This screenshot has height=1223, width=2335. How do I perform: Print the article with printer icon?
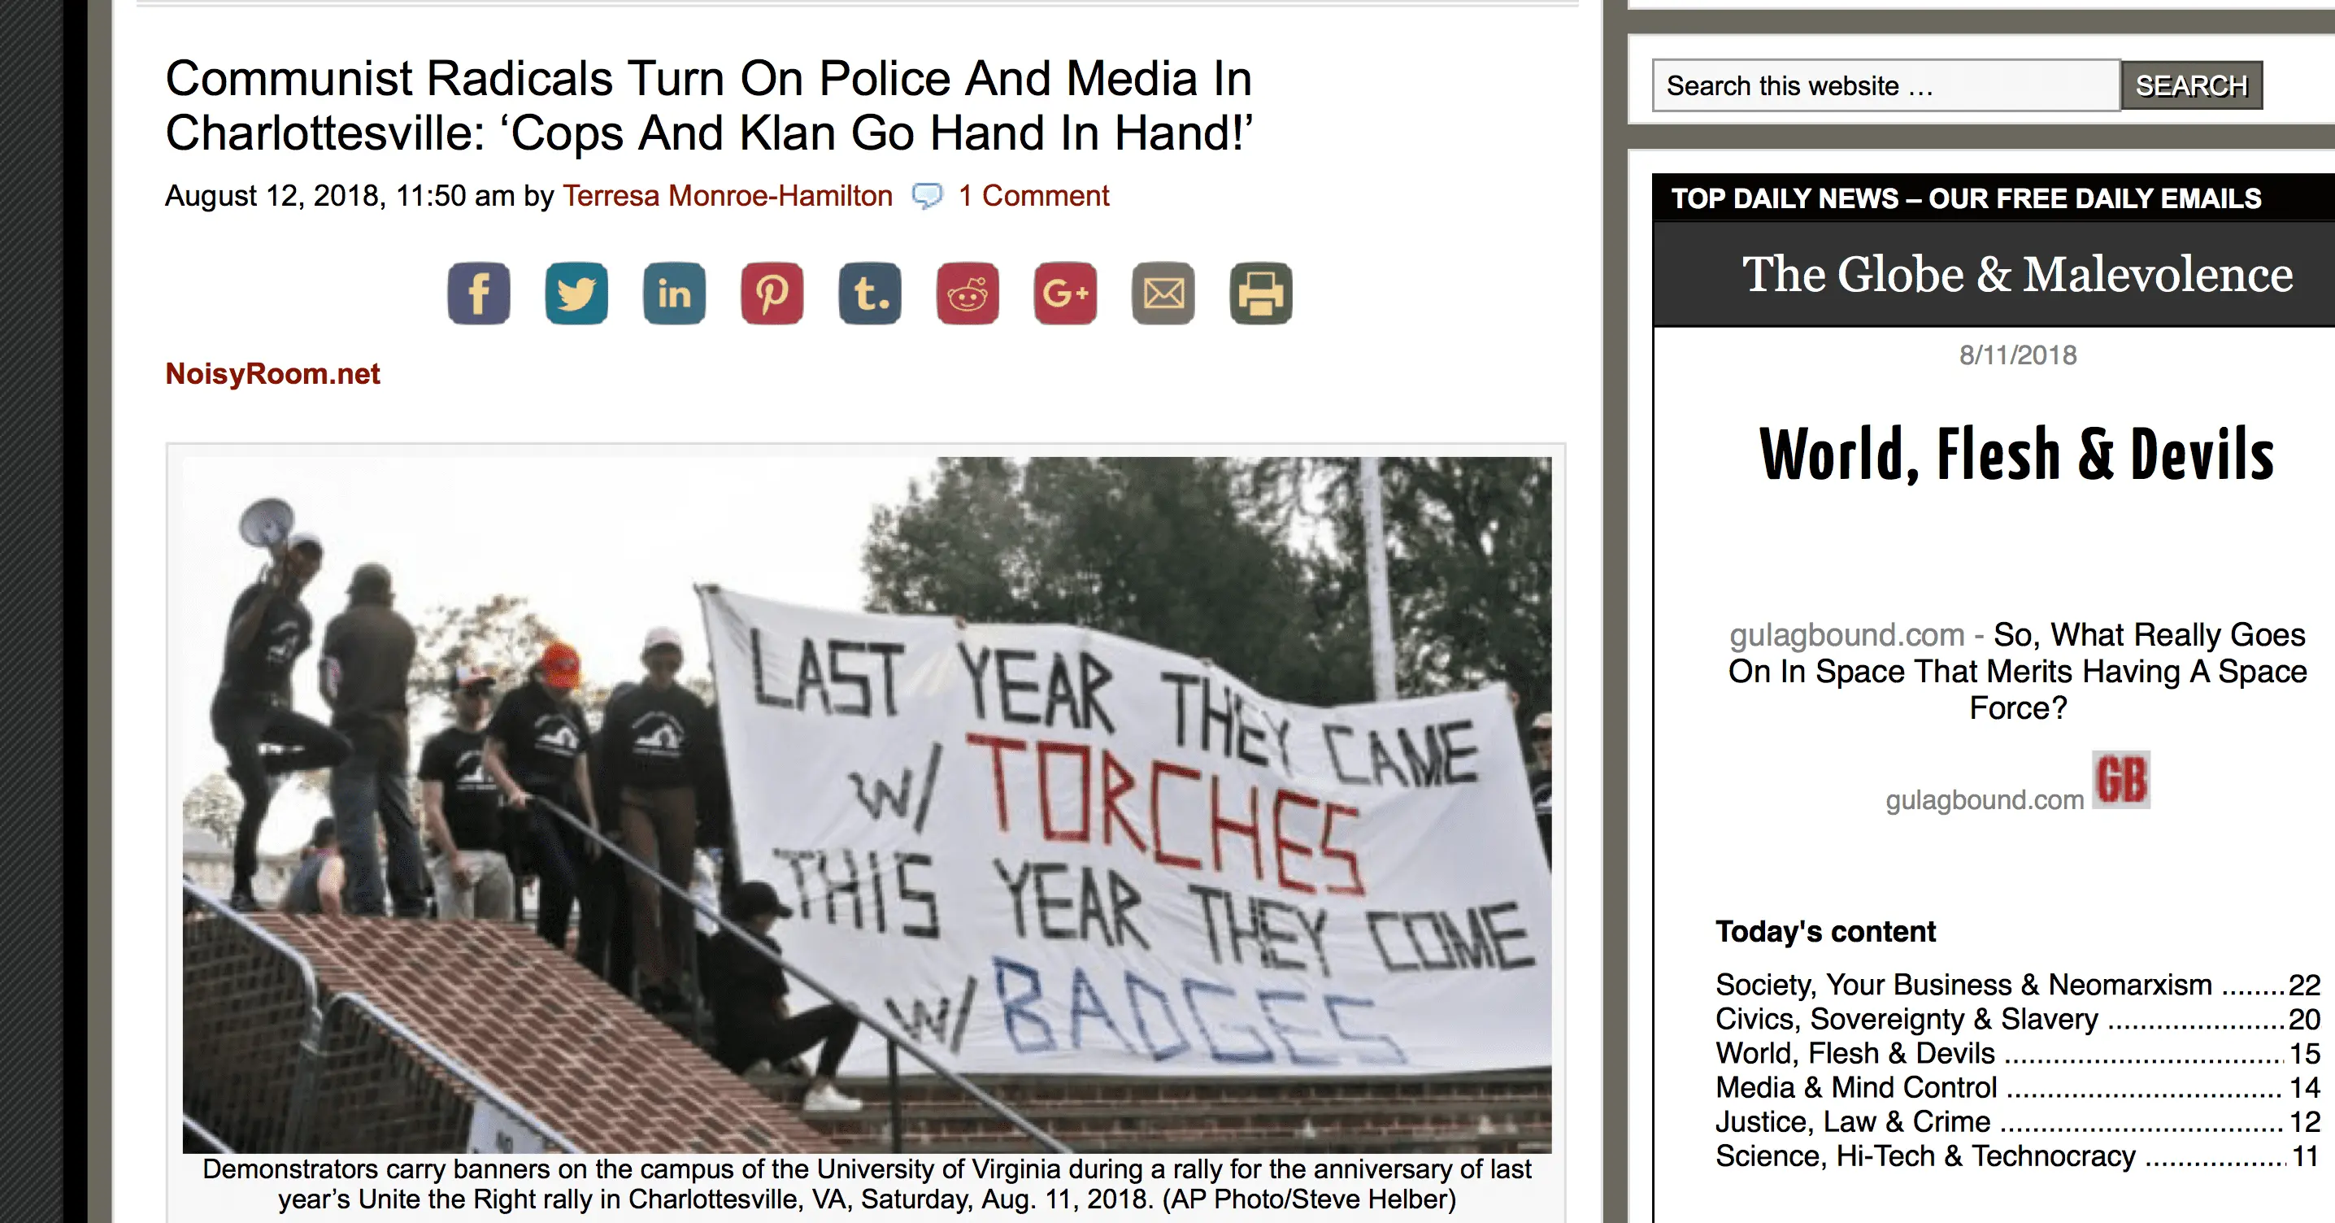click(1262, 294)
